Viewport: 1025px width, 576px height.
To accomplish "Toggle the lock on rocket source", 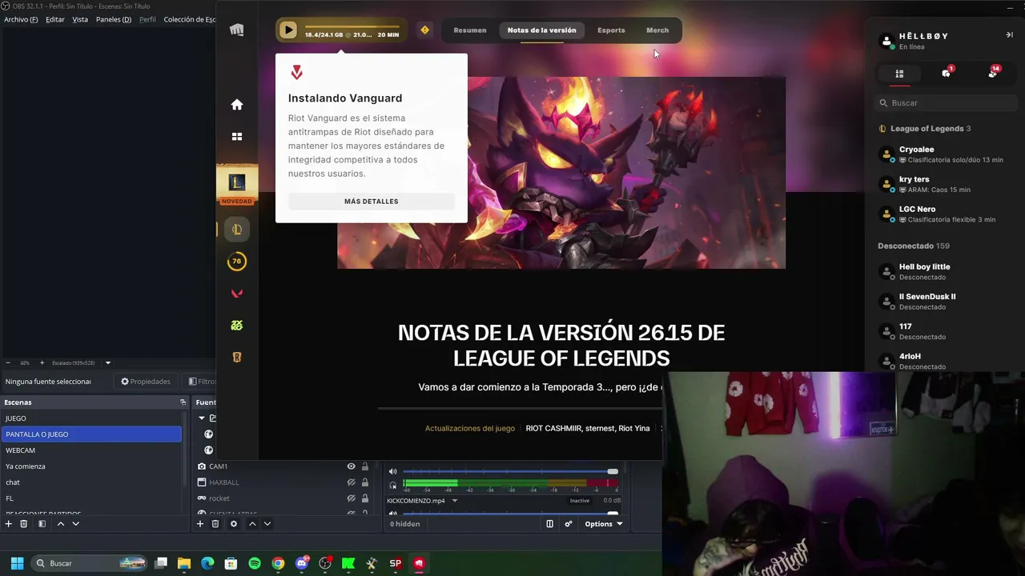I will 365,498.
